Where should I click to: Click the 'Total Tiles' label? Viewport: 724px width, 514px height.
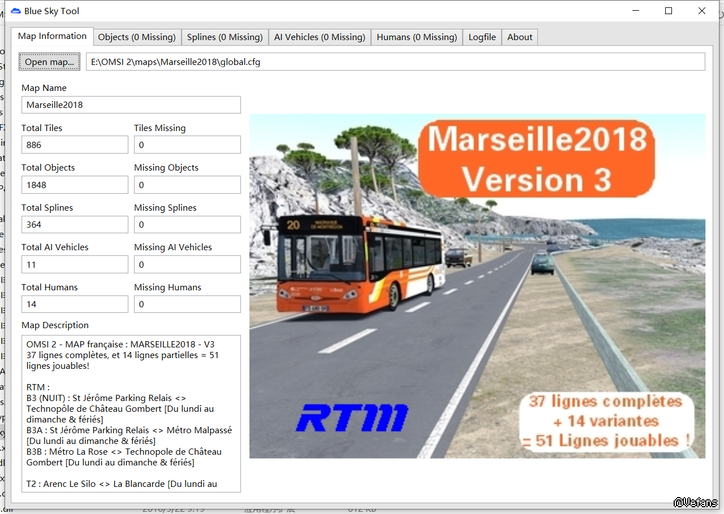(42, 128)
